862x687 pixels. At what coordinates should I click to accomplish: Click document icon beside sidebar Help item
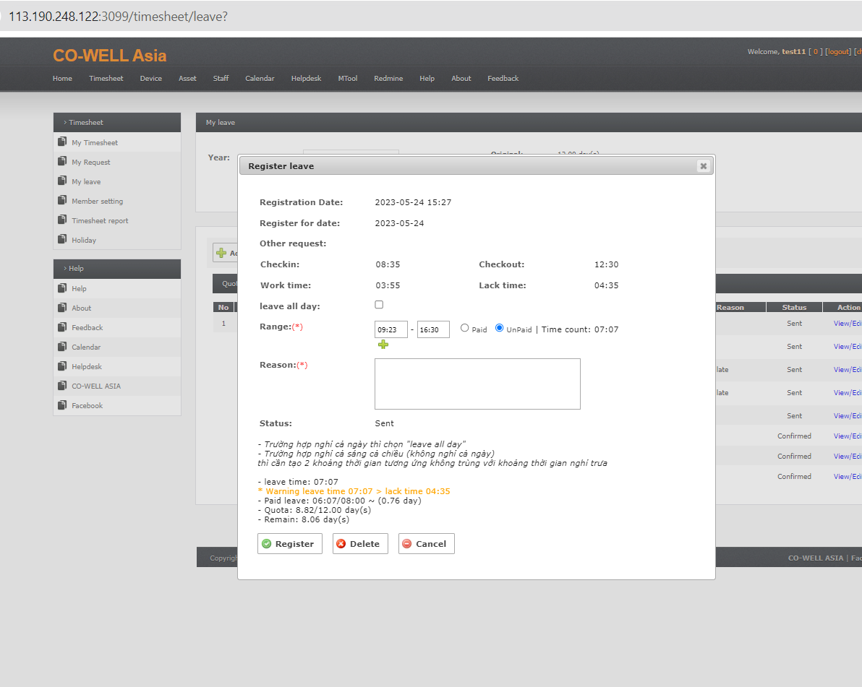coord(62,288)
